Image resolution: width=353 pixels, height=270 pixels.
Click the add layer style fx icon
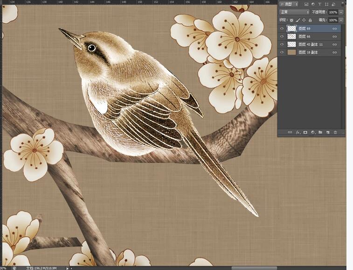tap(298, 132)
